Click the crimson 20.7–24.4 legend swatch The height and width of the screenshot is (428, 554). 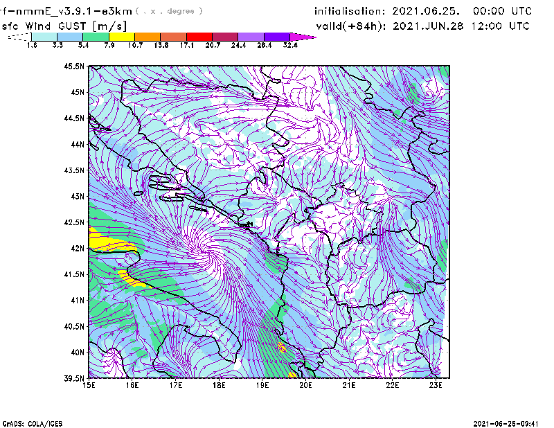coord(226,37)
